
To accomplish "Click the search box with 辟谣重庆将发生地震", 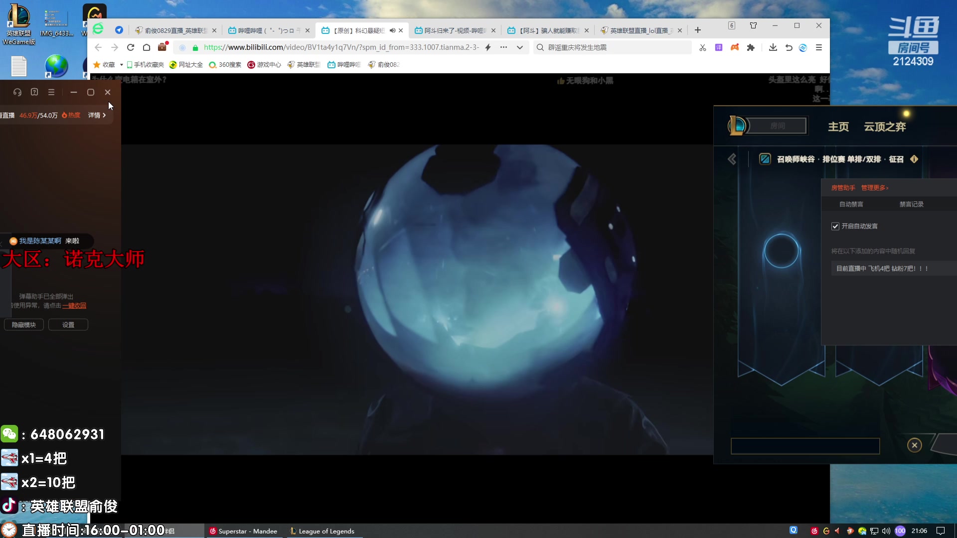I will (x=612, y=47).
